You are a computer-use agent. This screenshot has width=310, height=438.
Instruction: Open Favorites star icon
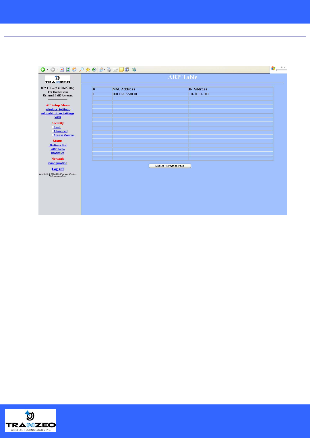(x=88, y=69)
